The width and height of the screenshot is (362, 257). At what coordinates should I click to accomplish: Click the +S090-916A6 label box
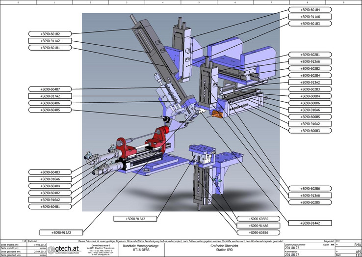click(50, 179)
